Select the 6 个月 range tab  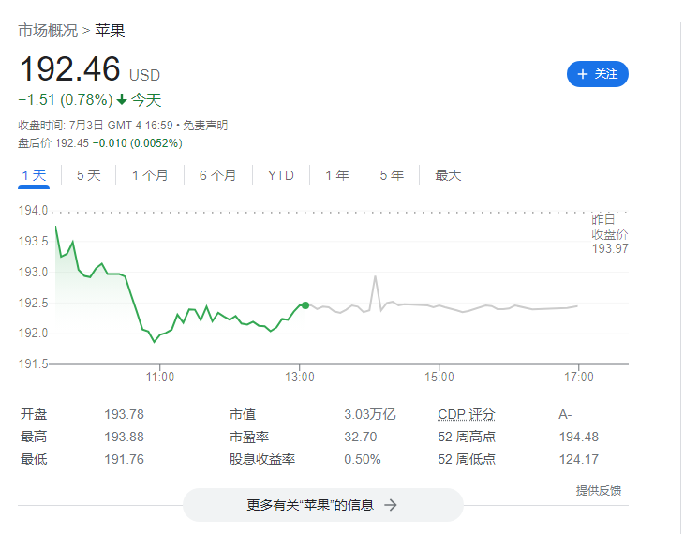point(217,175)
